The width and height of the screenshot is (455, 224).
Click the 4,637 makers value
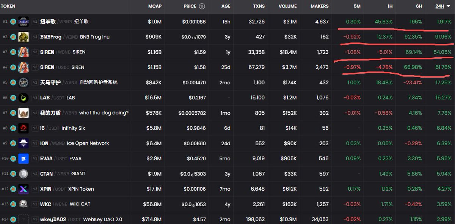[x=322, y=22]
